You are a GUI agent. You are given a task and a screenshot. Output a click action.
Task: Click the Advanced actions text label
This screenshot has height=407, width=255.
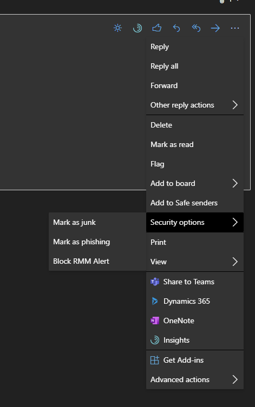(x=180, y=379)
